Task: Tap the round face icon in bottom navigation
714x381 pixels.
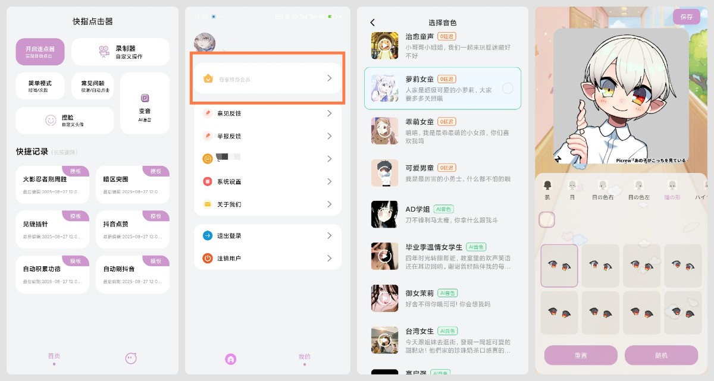Action: [x=131, y=358]
